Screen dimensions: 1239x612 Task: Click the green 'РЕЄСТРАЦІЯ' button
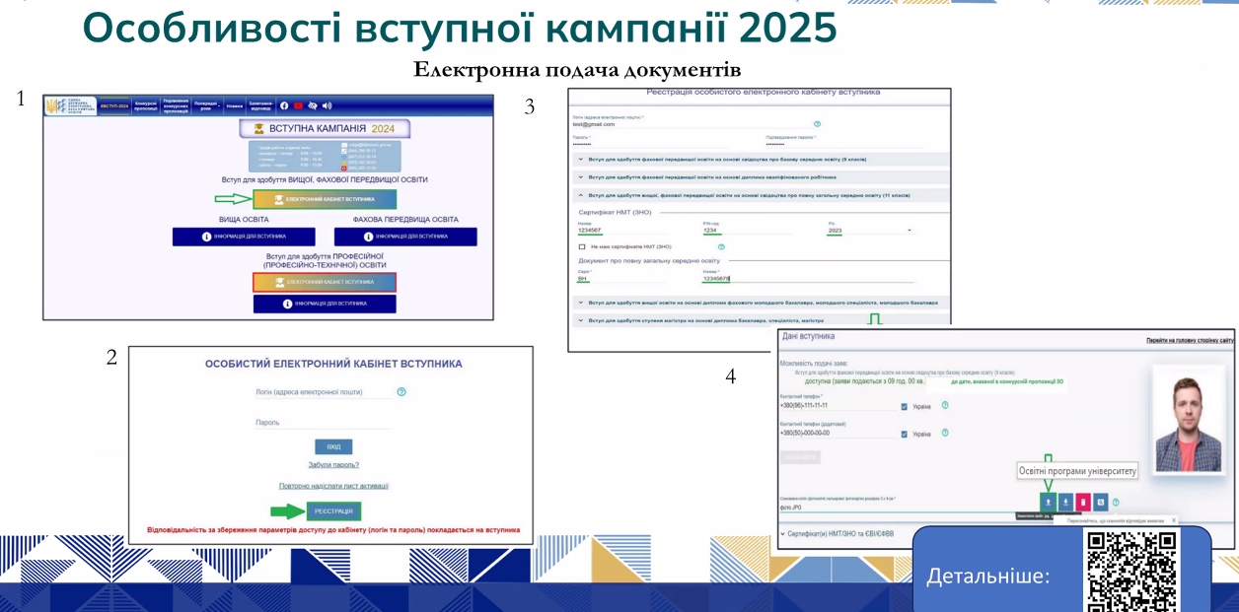(333, 511)
